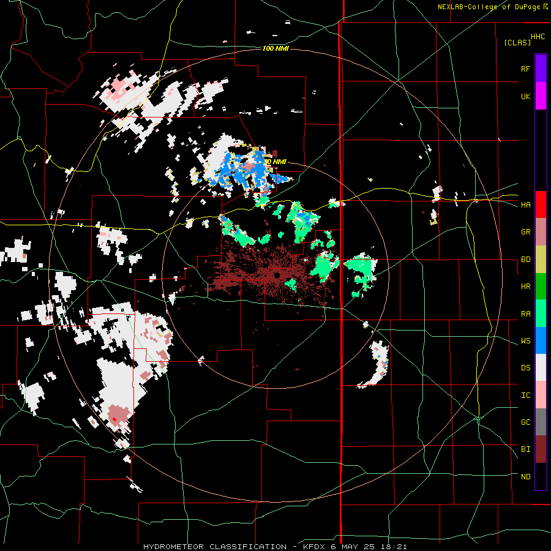551x551 pixels.
Task: Select the IC light pink legend swatch
Action: (541, 395)
